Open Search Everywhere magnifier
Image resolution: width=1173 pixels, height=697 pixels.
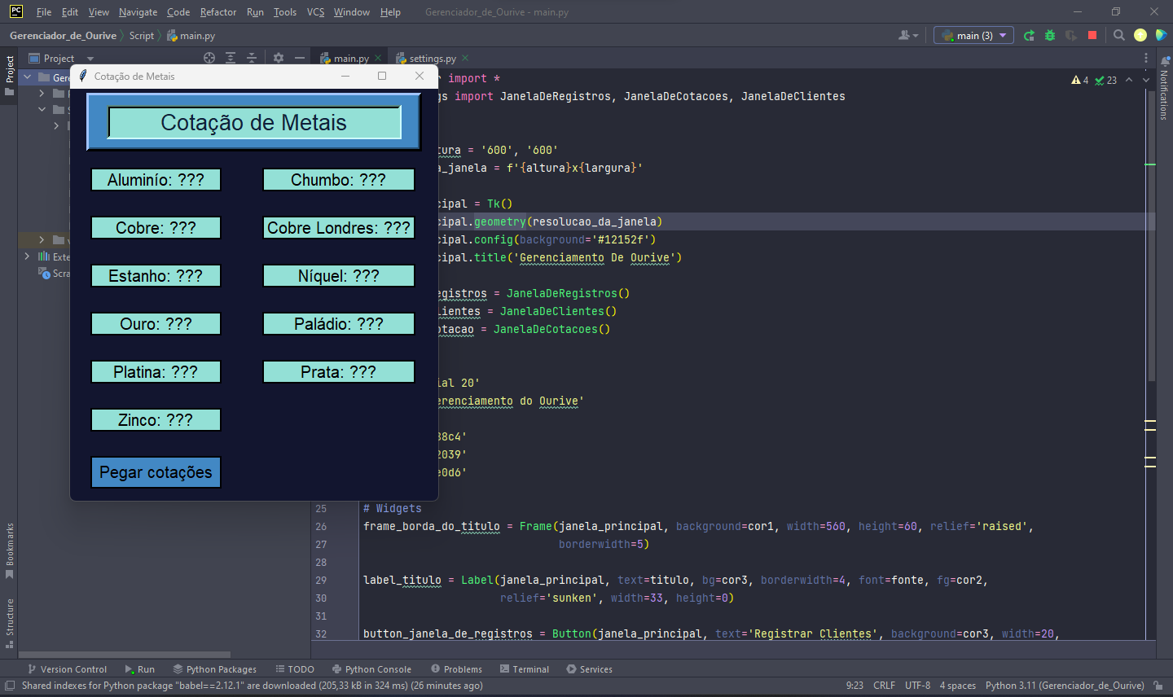click(1118, 35)
